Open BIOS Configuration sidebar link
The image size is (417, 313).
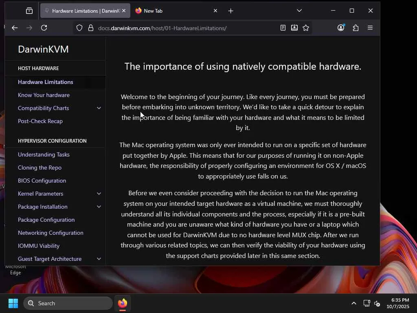[42, 181]
